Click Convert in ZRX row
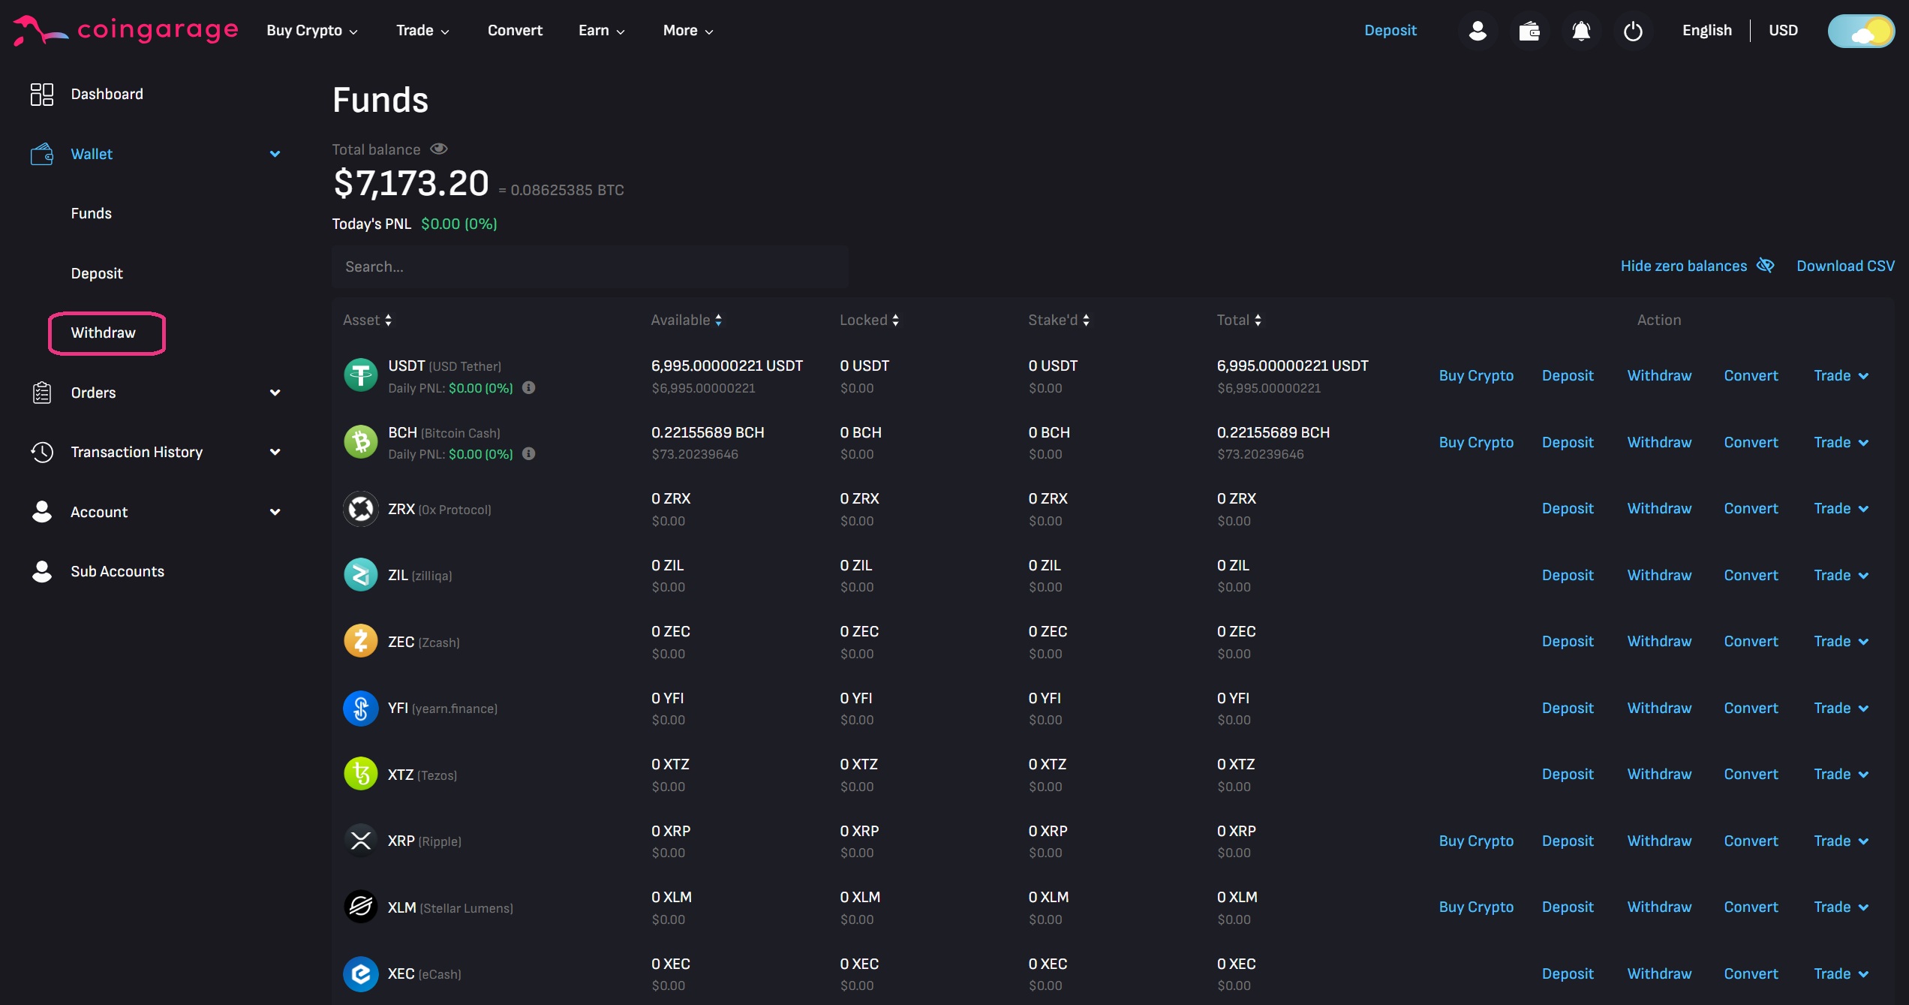The image size is (1909, 1005). [x=1751, y=508]
